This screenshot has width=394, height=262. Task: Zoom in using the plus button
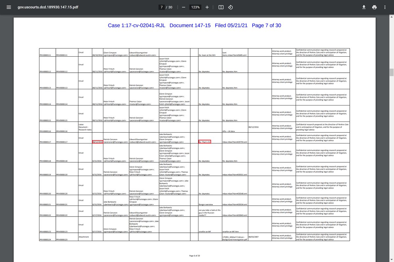pos(207,7)
